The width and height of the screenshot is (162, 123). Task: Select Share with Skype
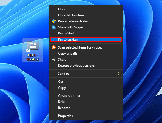70,27
